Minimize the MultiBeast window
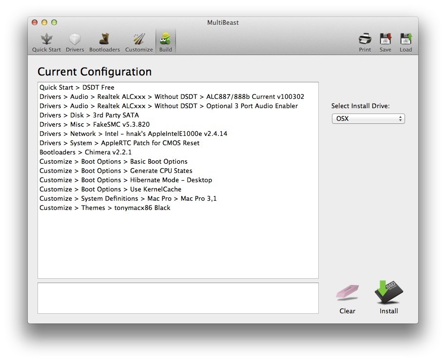Viewport: 446px width, 362px height. (44, 22)
